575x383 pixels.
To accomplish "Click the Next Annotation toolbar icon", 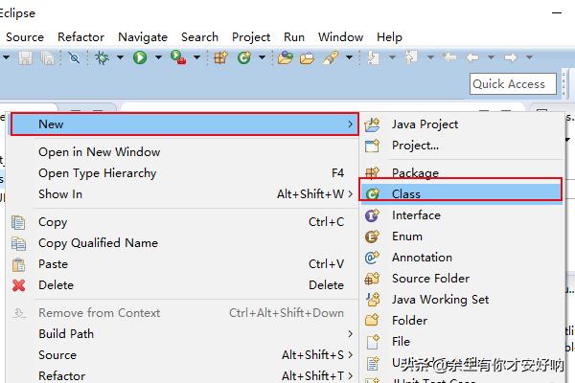I will [x=374, y=57].
